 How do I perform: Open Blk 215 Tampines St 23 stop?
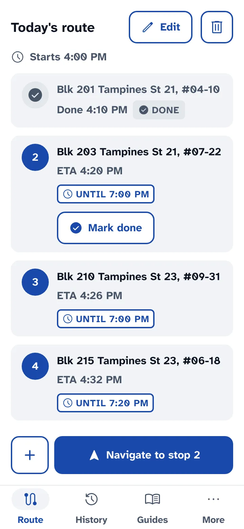122,383
